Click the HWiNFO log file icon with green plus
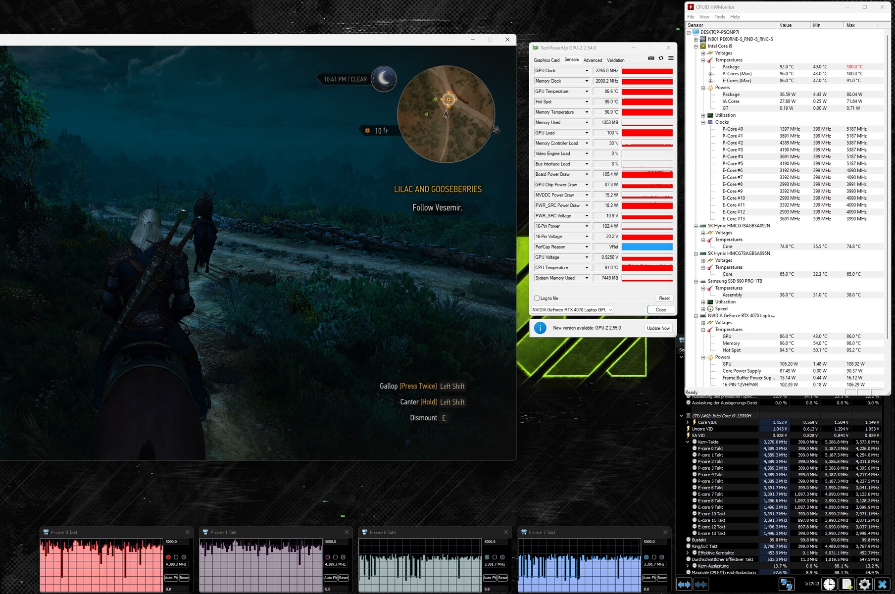The image size is (895, 594). pos(847,584)
